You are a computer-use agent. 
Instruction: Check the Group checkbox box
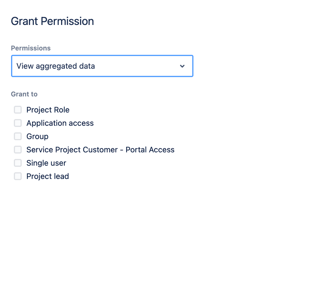coord(18,136)
